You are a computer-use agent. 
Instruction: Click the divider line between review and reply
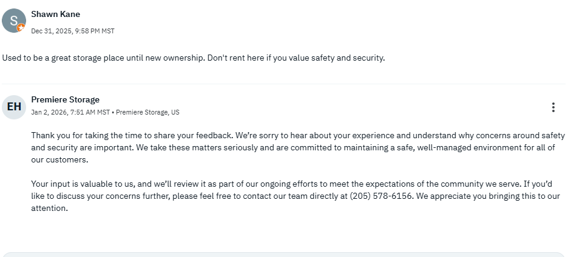[283, 84]
